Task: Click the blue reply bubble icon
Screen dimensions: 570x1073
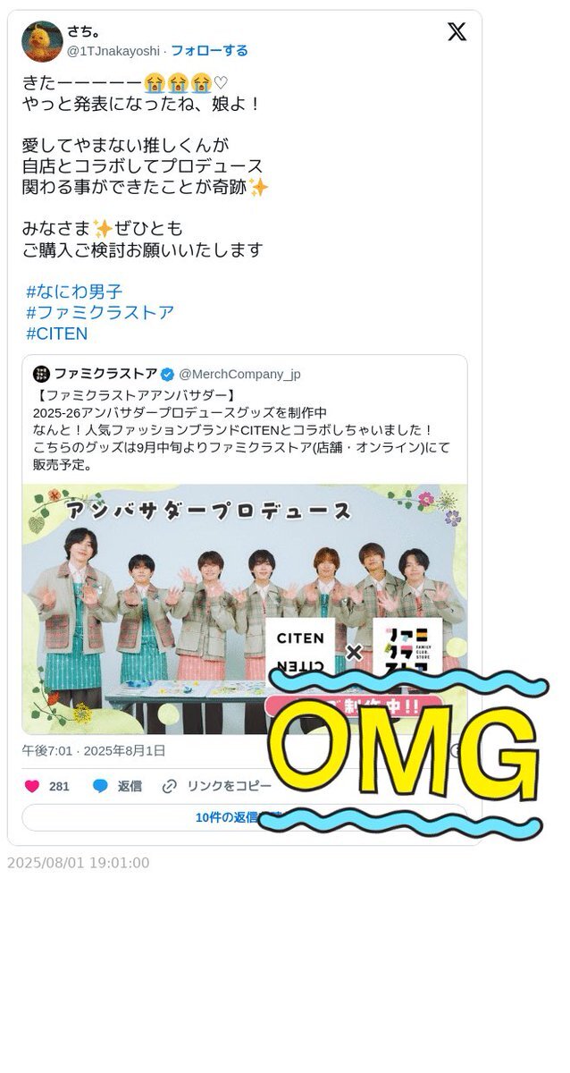Action: pyautogui.click(x=100, y=786)
